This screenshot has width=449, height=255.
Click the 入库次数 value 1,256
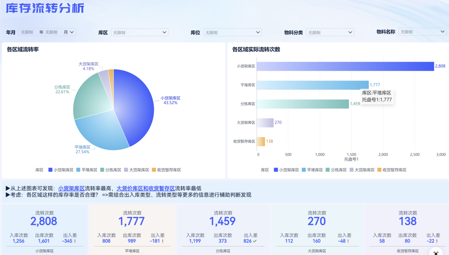click(x=19, y=241)
